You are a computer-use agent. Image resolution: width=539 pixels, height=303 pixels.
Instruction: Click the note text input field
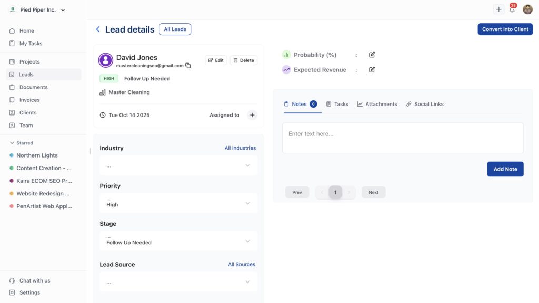(403, 138)
